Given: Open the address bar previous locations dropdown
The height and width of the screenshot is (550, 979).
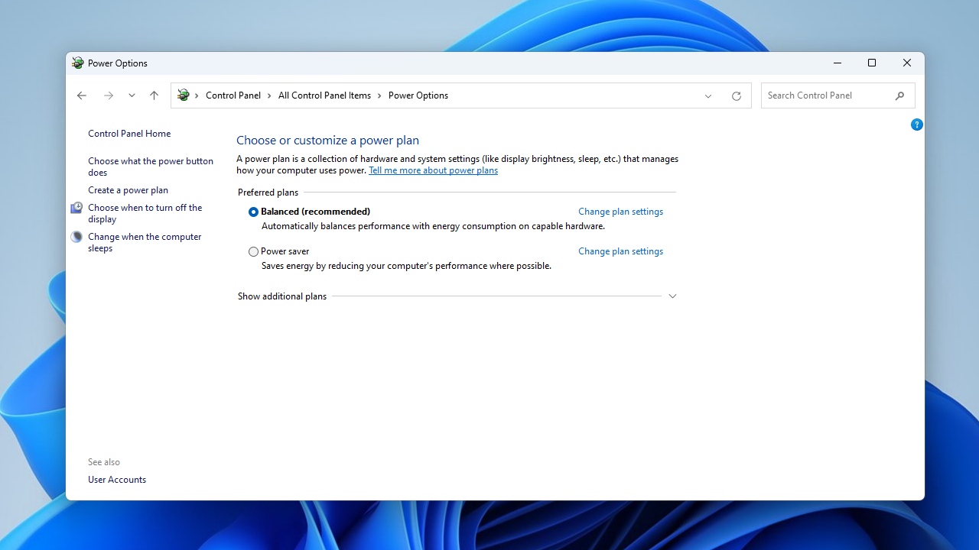Looking at the screenshot, I should (x=708, y=95).
